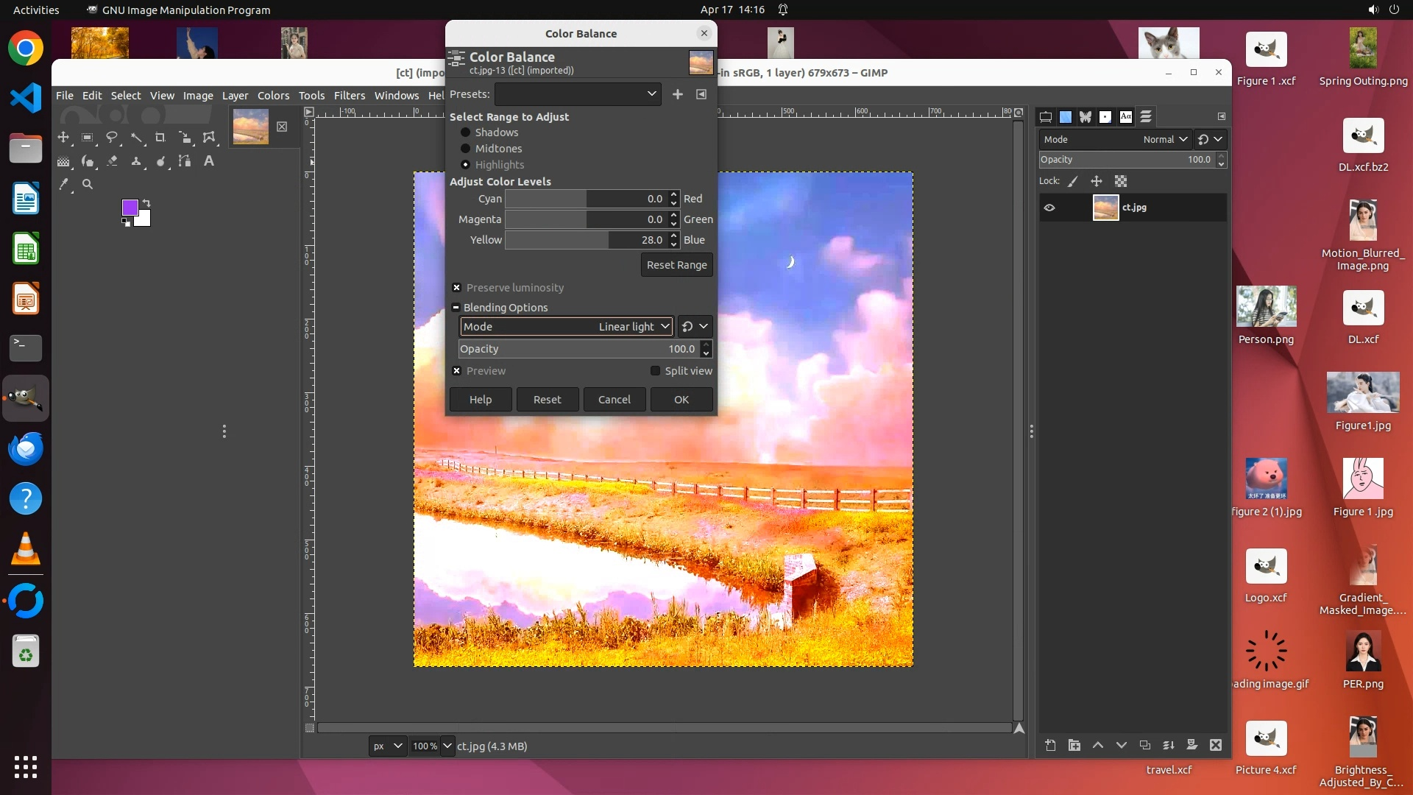Open the Filters menu
The image size is (1413, 795).
349,96
